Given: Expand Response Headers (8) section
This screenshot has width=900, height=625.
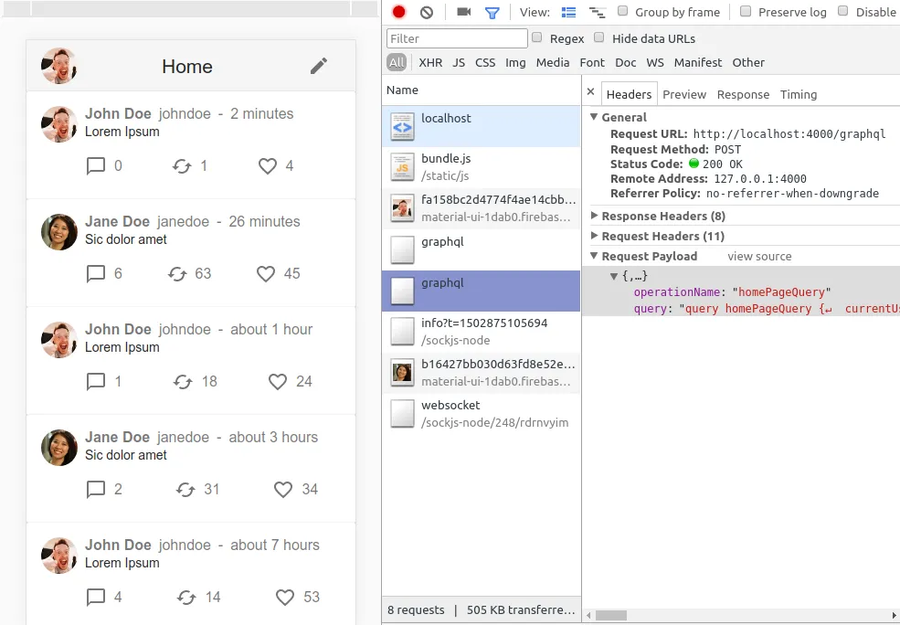Looking at the screenshot, I should [x=595, y=216].
